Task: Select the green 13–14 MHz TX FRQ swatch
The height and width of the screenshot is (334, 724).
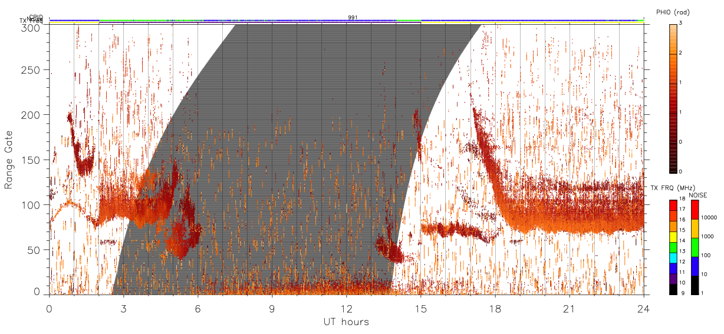Action: [673, 246]
